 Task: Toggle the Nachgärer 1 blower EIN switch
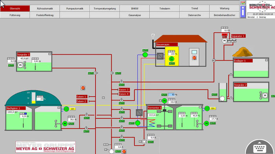(72, 109)
